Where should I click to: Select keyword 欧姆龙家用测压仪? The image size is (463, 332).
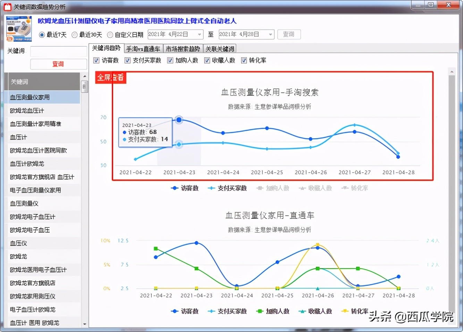43,296
